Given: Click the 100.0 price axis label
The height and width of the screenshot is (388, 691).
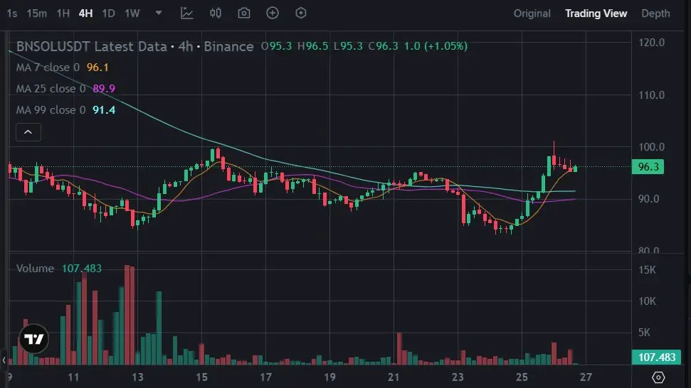Looking at the screenshot, I should click(x=651, y=147).
